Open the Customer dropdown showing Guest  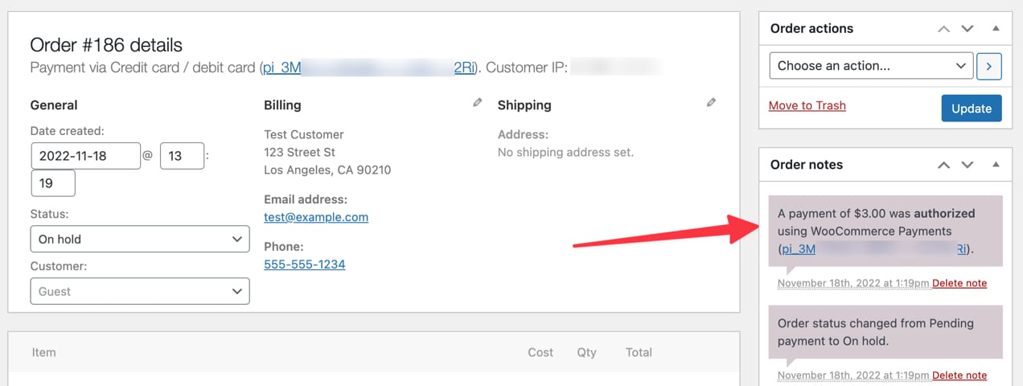[x=140, y=291]
